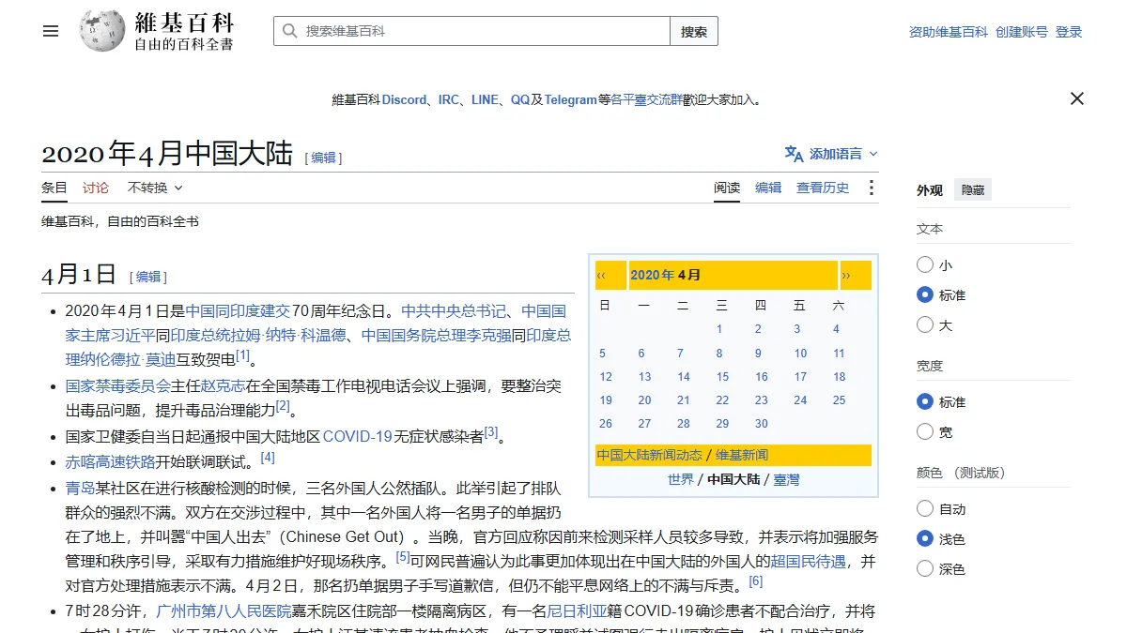The height and width of the screenshot is (633, 1127).
Task: Open 中国大陆新闻动态 link in calendar
Action: [649, 455]
